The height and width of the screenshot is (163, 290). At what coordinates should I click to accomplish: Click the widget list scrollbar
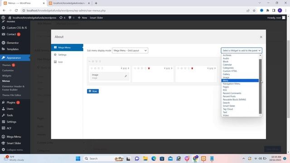click(260, 86)
